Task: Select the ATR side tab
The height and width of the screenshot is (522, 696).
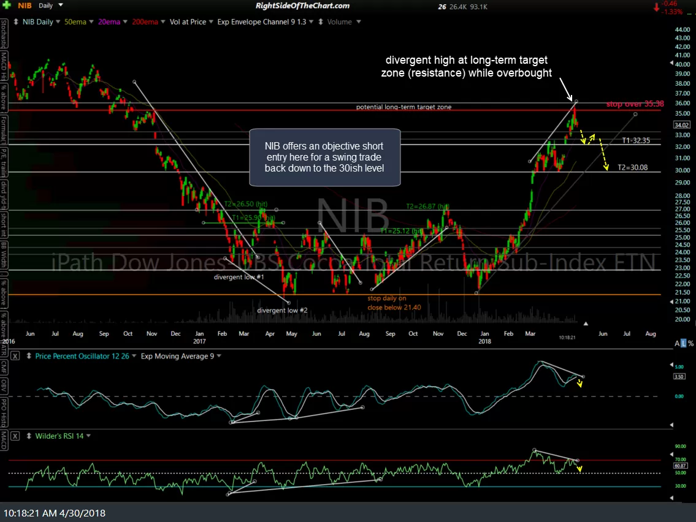Action: point(4,349)
